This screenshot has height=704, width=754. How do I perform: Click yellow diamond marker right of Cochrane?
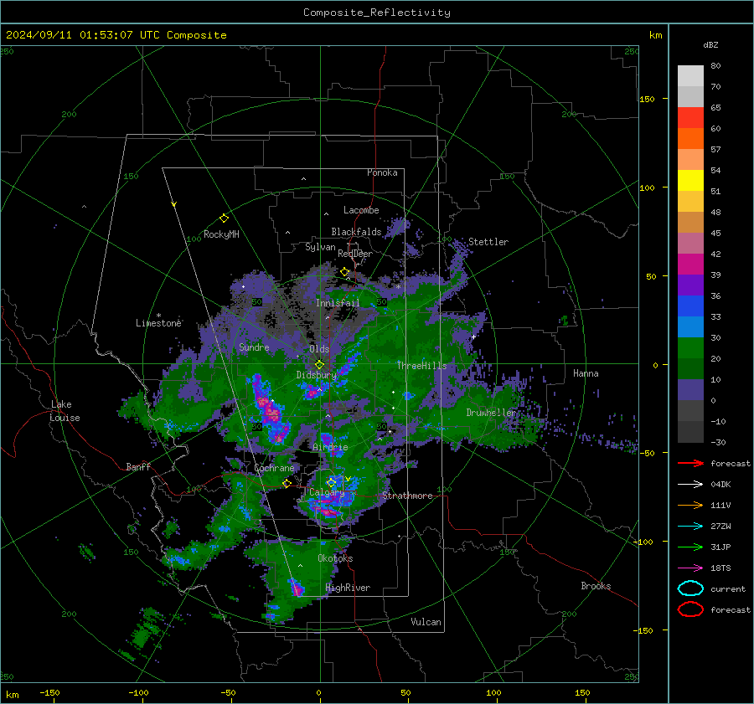287,483
